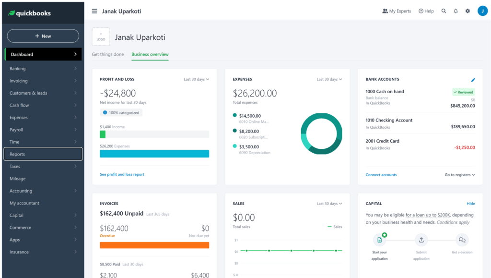Hide the Capital card

tap(471, 204)
